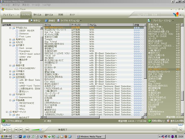Open the ヘルプ menu
The height and width of the screenshot is (139, 185).
46,5
